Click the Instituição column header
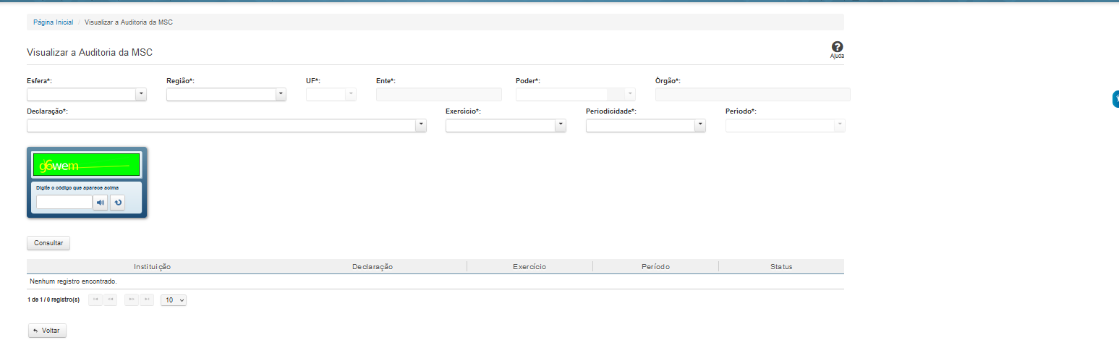Screen dimensions: 1119x348 click(x=152, y=267)
